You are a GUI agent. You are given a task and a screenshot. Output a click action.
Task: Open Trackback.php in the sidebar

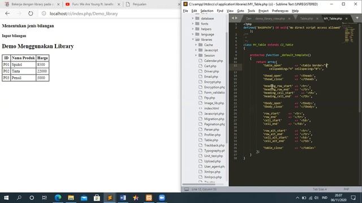pyautogui.click(x=214, y=145)
